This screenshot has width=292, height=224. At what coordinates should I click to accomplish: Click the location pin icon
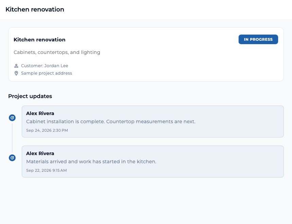coord(16,73)
